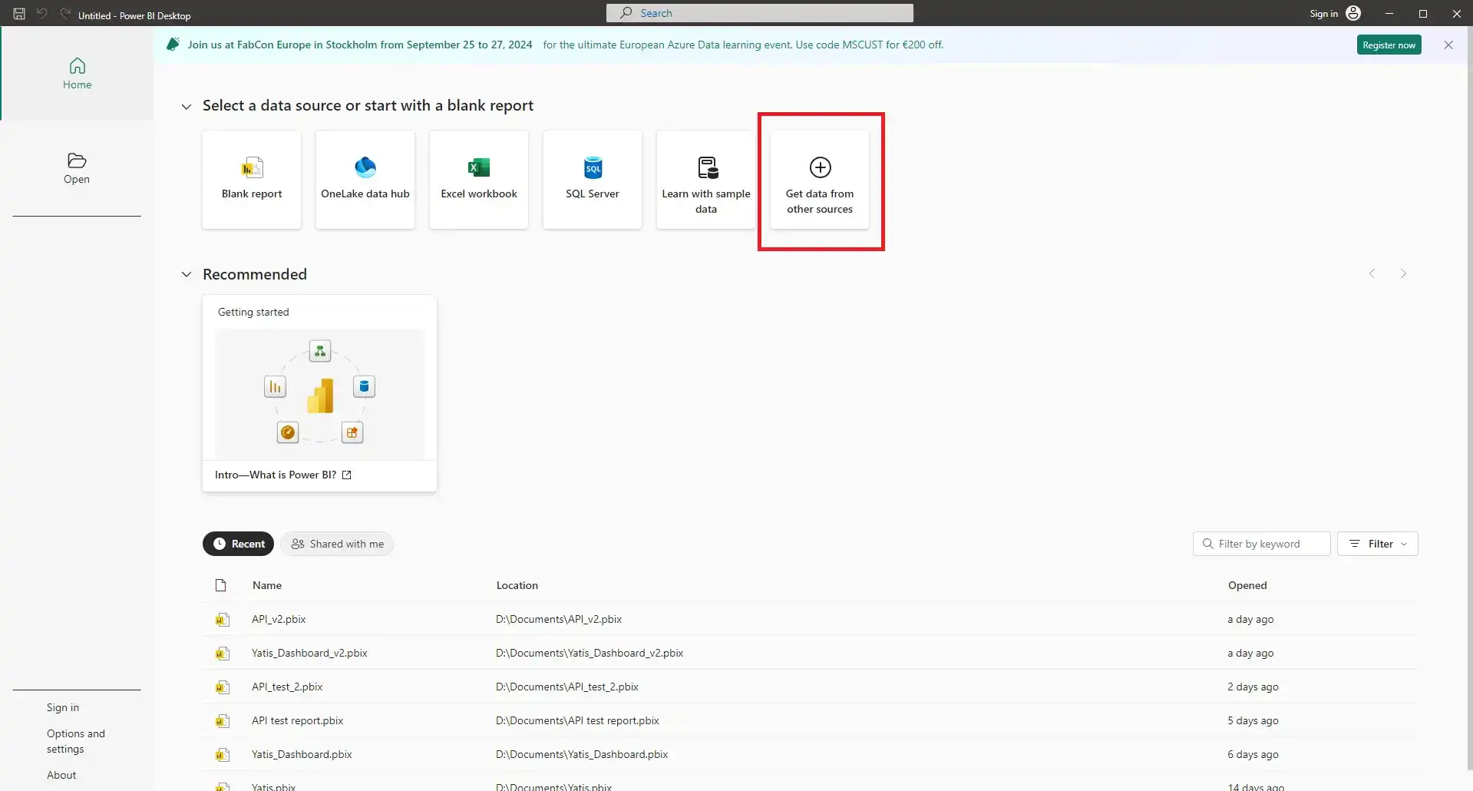The image size is (1473, 791).
Task: Open the Open file panel
Action: [x=77, y=168]
